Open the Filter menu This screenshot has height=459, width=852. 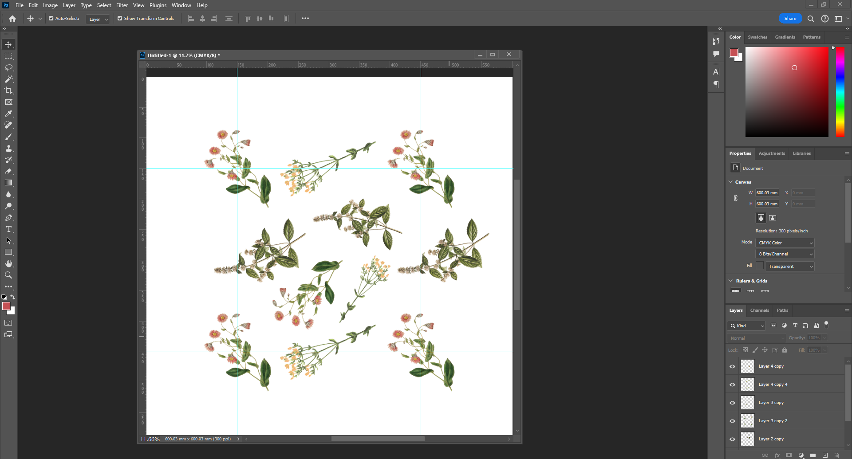point(122,5)
